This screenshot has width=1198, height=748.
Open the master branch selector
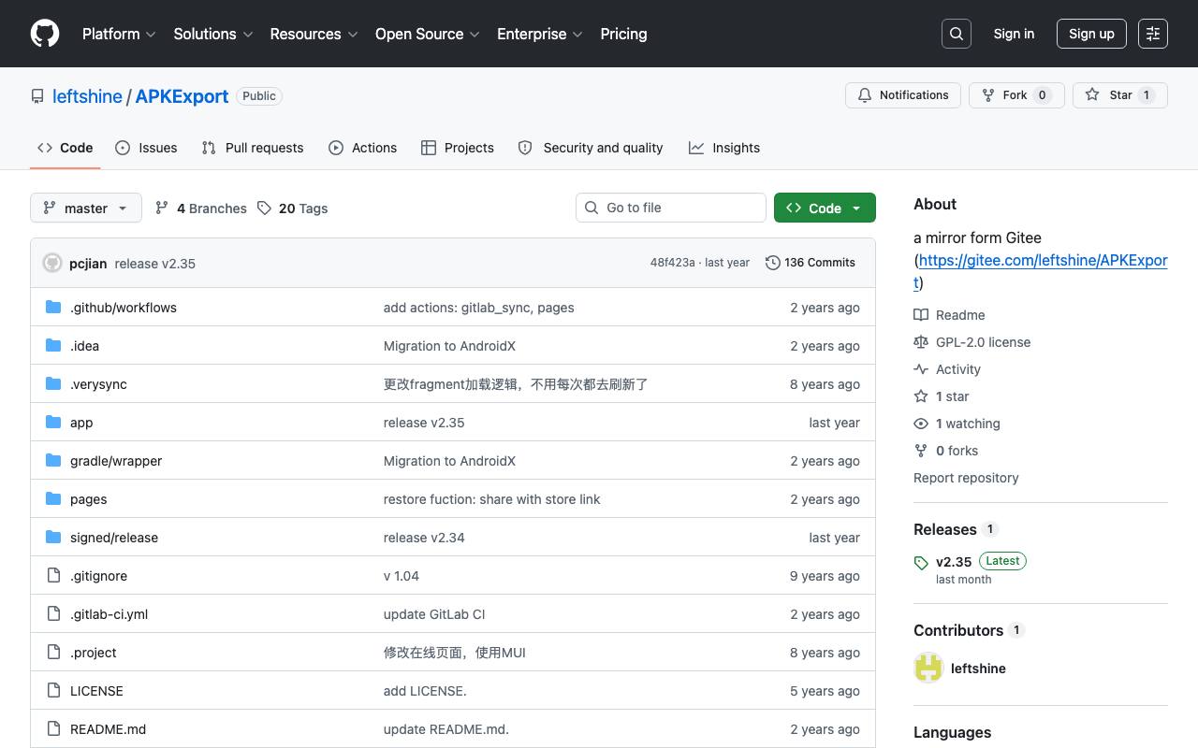click(86, 208)
